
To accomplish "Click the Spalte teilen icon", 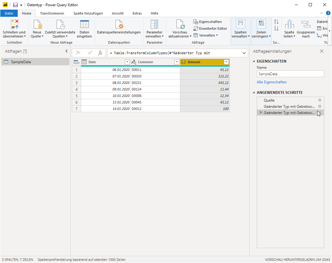I will 289,24.
